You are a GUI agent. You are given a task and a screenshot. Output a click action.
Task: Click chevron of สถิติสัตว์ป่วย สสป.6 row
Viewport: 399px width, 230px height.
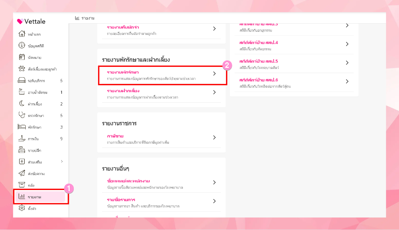pos(347,81)
